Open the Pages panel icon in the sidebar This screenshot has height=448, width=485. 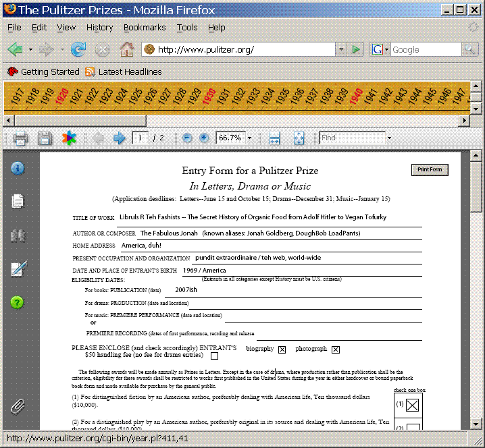(x=18, y=202)
